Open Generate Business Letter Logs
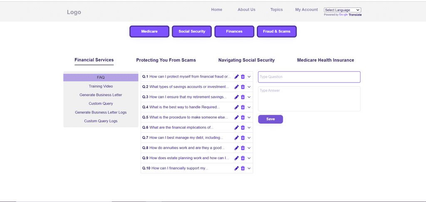This screenshot has height=202, width=426. tap(101, 112)
